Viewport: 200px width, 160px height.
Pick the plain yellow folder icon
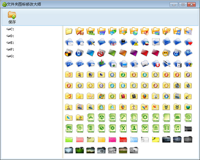point(69,32)
